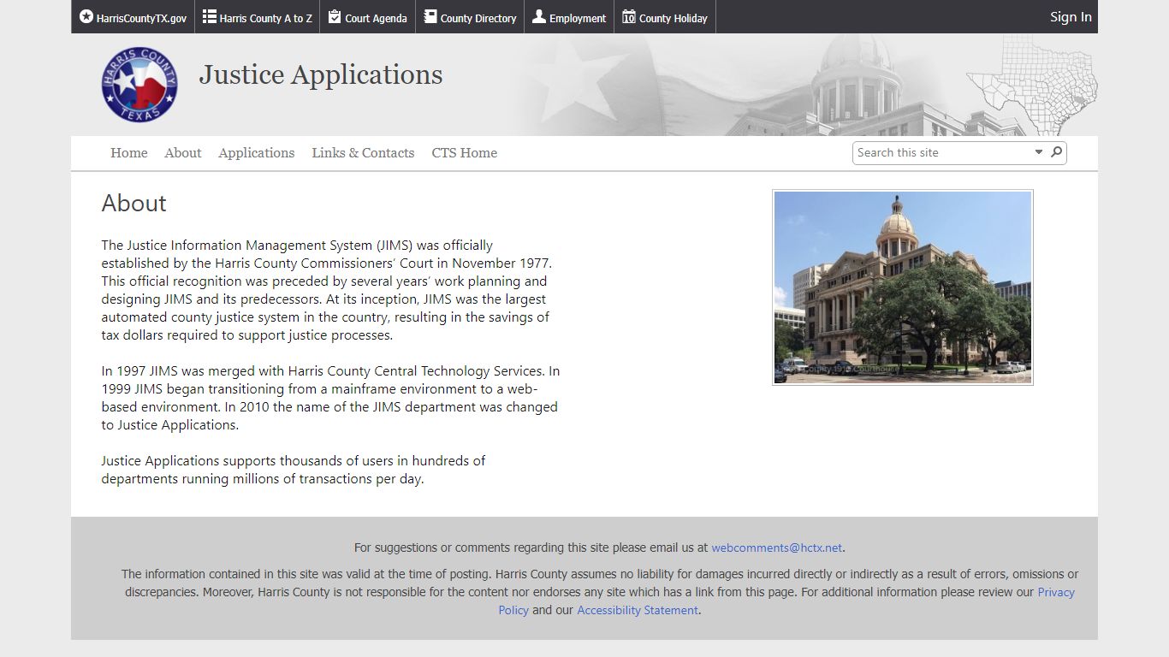Open the Harris County A to Z text link

tap(266, 18)
